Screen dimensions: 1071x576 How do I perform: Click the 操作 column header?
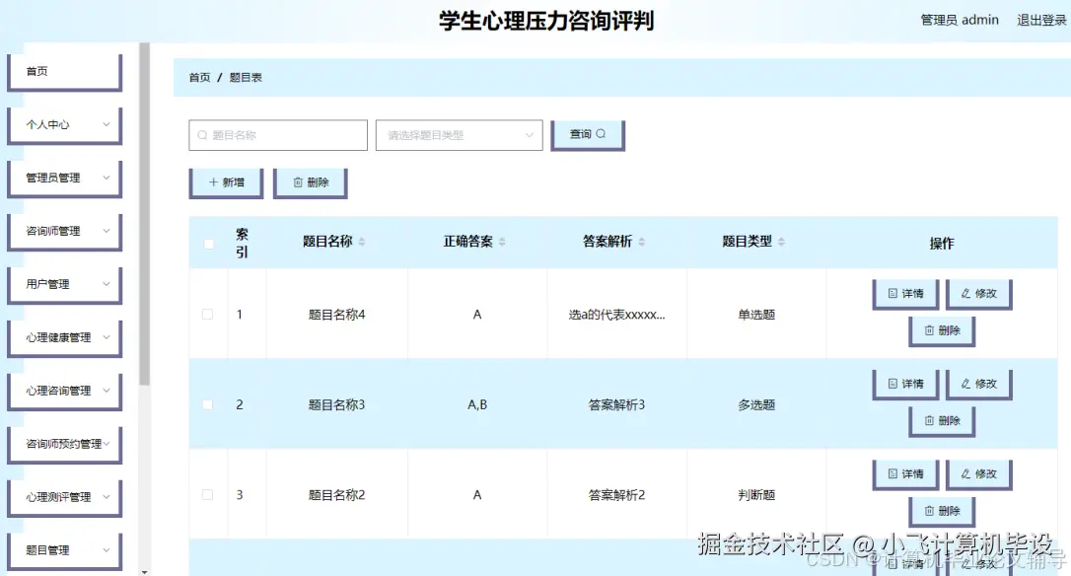pos(942,244)
